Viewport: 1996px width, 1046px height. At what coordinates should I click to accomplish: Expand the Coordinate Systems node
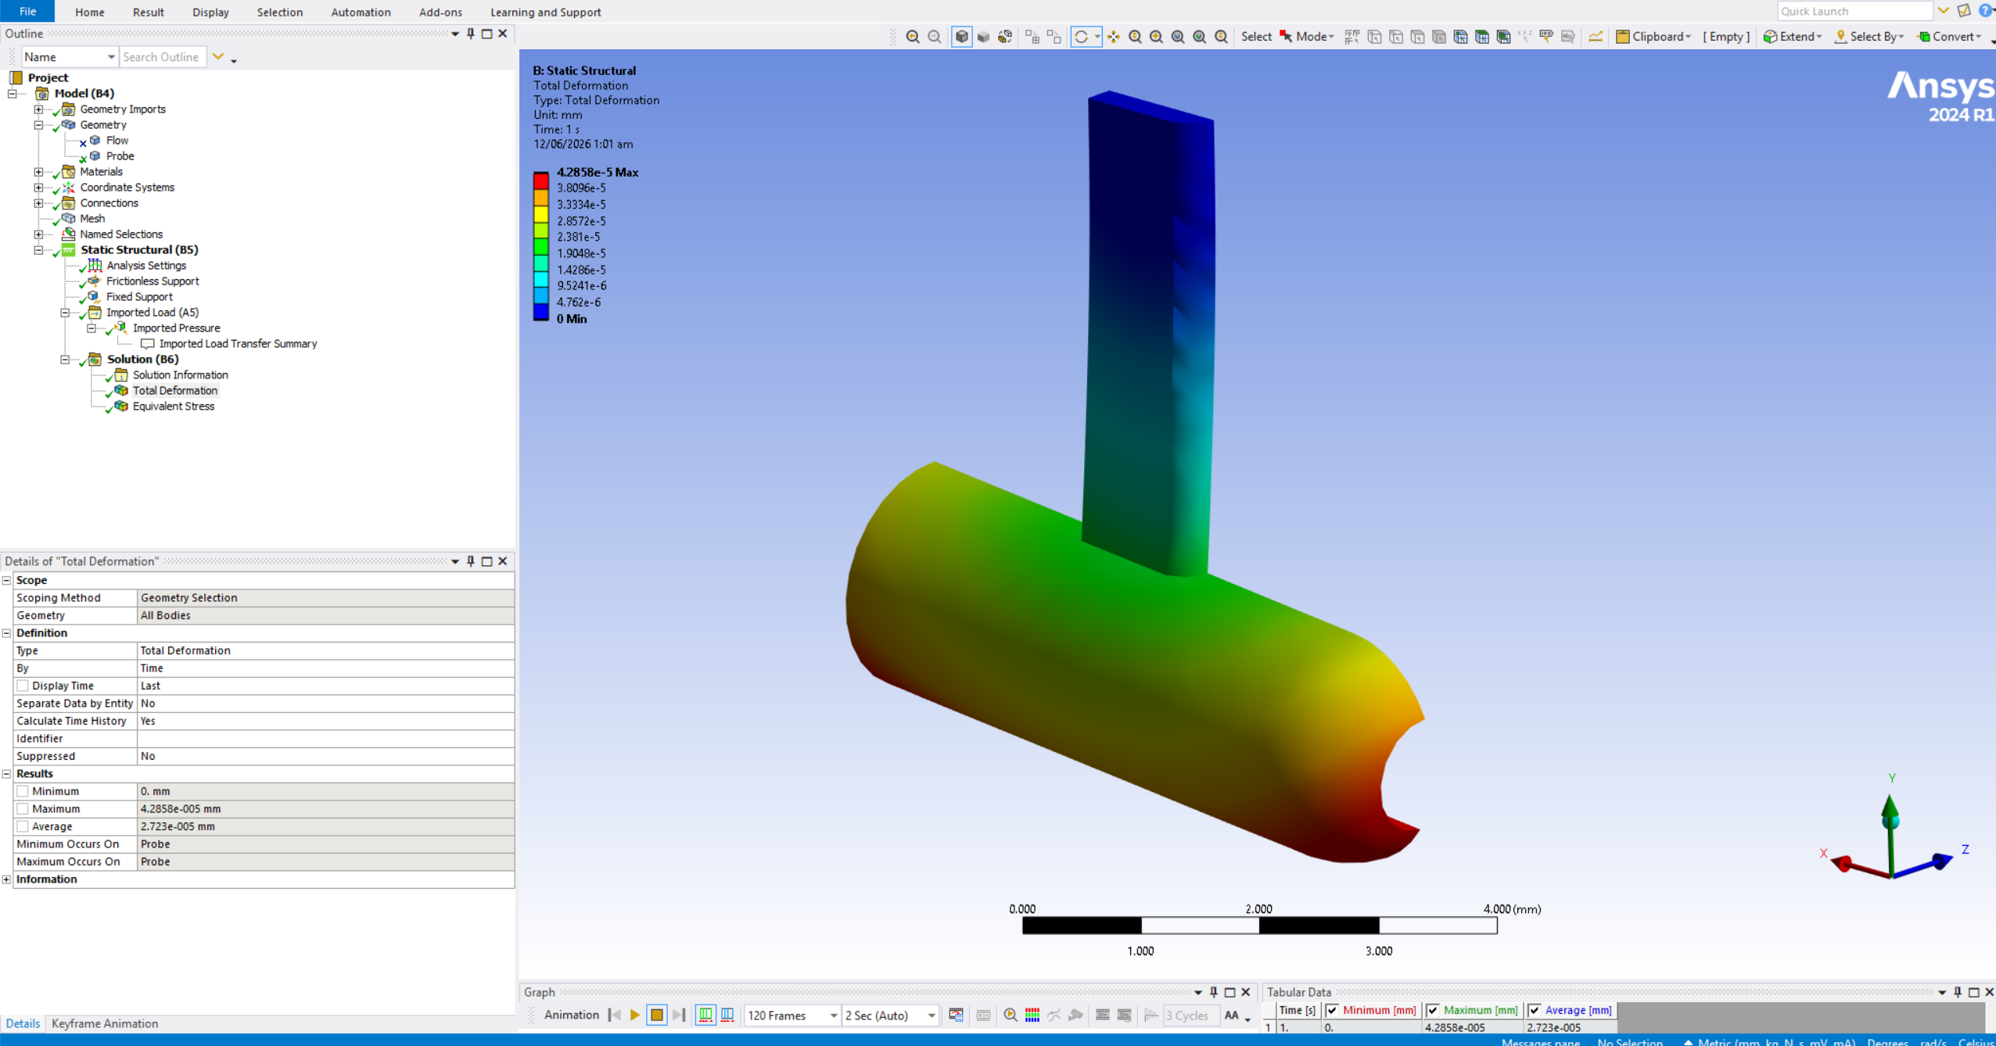[38, 188]
